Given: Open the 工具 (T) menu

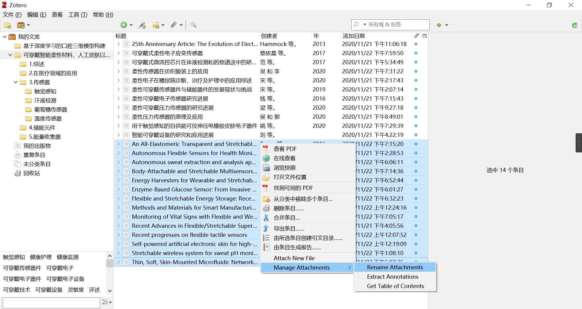Looking at the screenshot, I should [78, 15].
